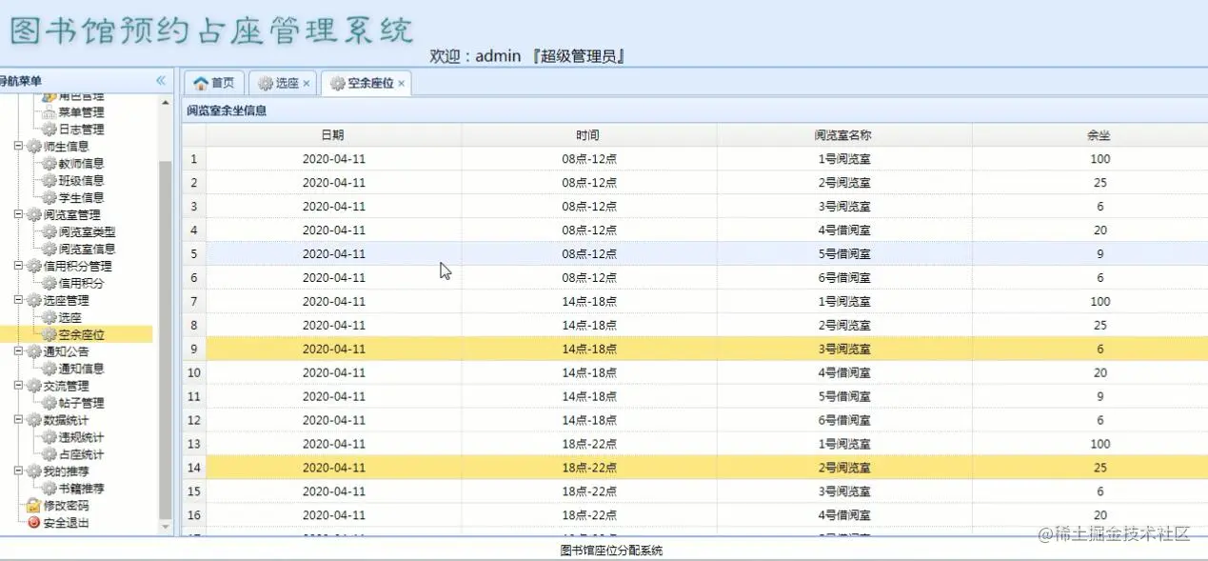1208x561 pixels.
Task: Open 书籍推荐 via its gear icon
Action: pyautogui.click(x=50, y=489)
